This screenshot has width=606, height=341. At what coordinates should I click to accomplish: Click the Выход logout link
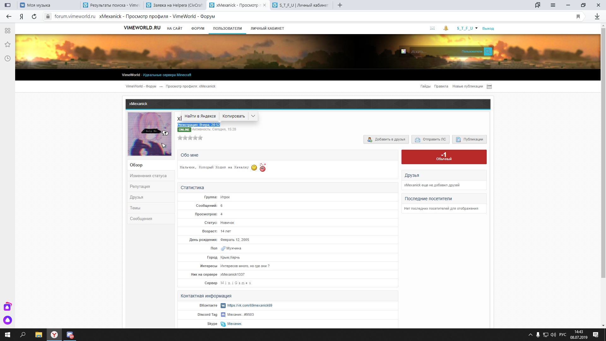pyautogui.click(x=488, y=28)
